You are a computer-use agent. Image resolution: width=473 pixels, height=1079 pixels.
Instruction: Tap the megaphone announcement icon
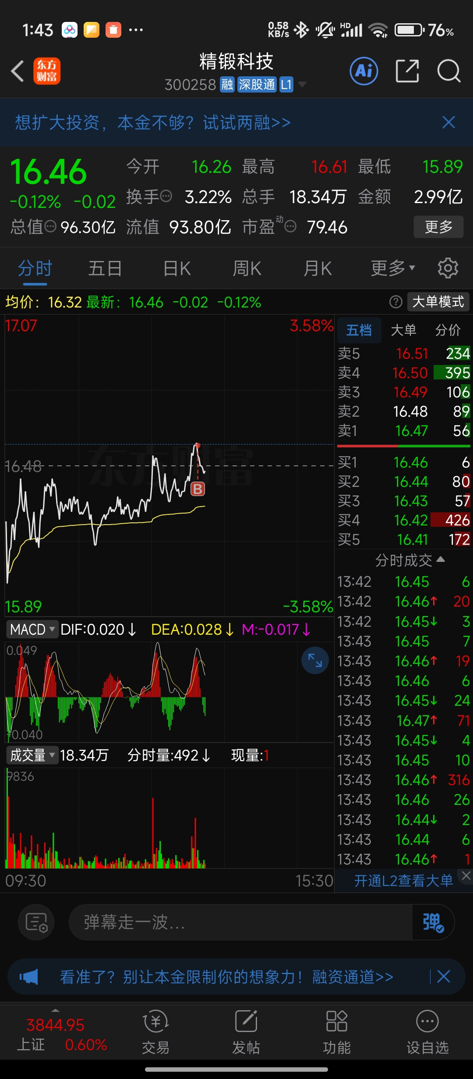click(x=29, y=977)
